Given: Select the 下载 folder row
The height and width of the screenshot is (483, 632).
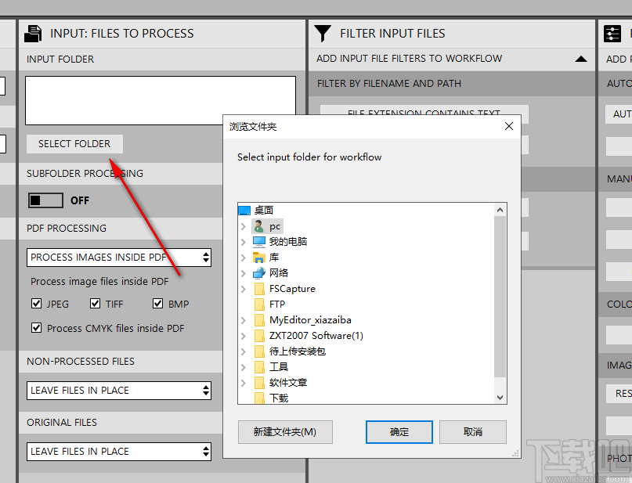Looking at the screenshot, I should pos(279,398).
